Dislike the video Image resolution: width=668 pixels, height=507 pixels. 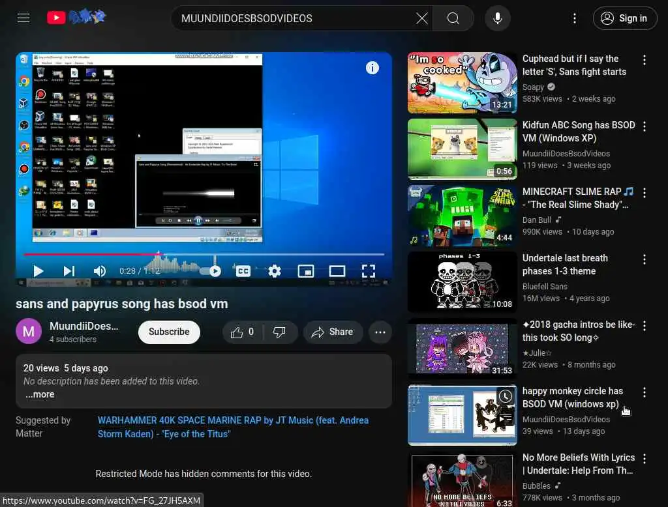coord(279,332)
